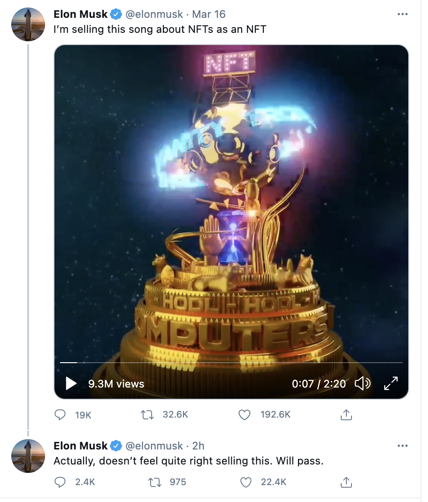
Task: Share the NFT song tweet
Action: (346, 415)
